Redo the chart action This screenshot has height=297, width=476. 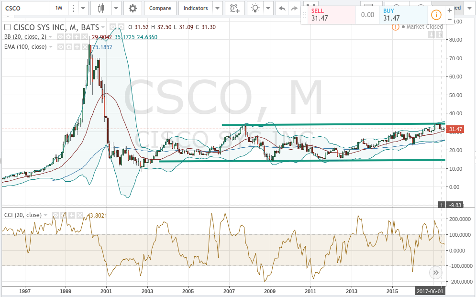click(x=294, y=8)
